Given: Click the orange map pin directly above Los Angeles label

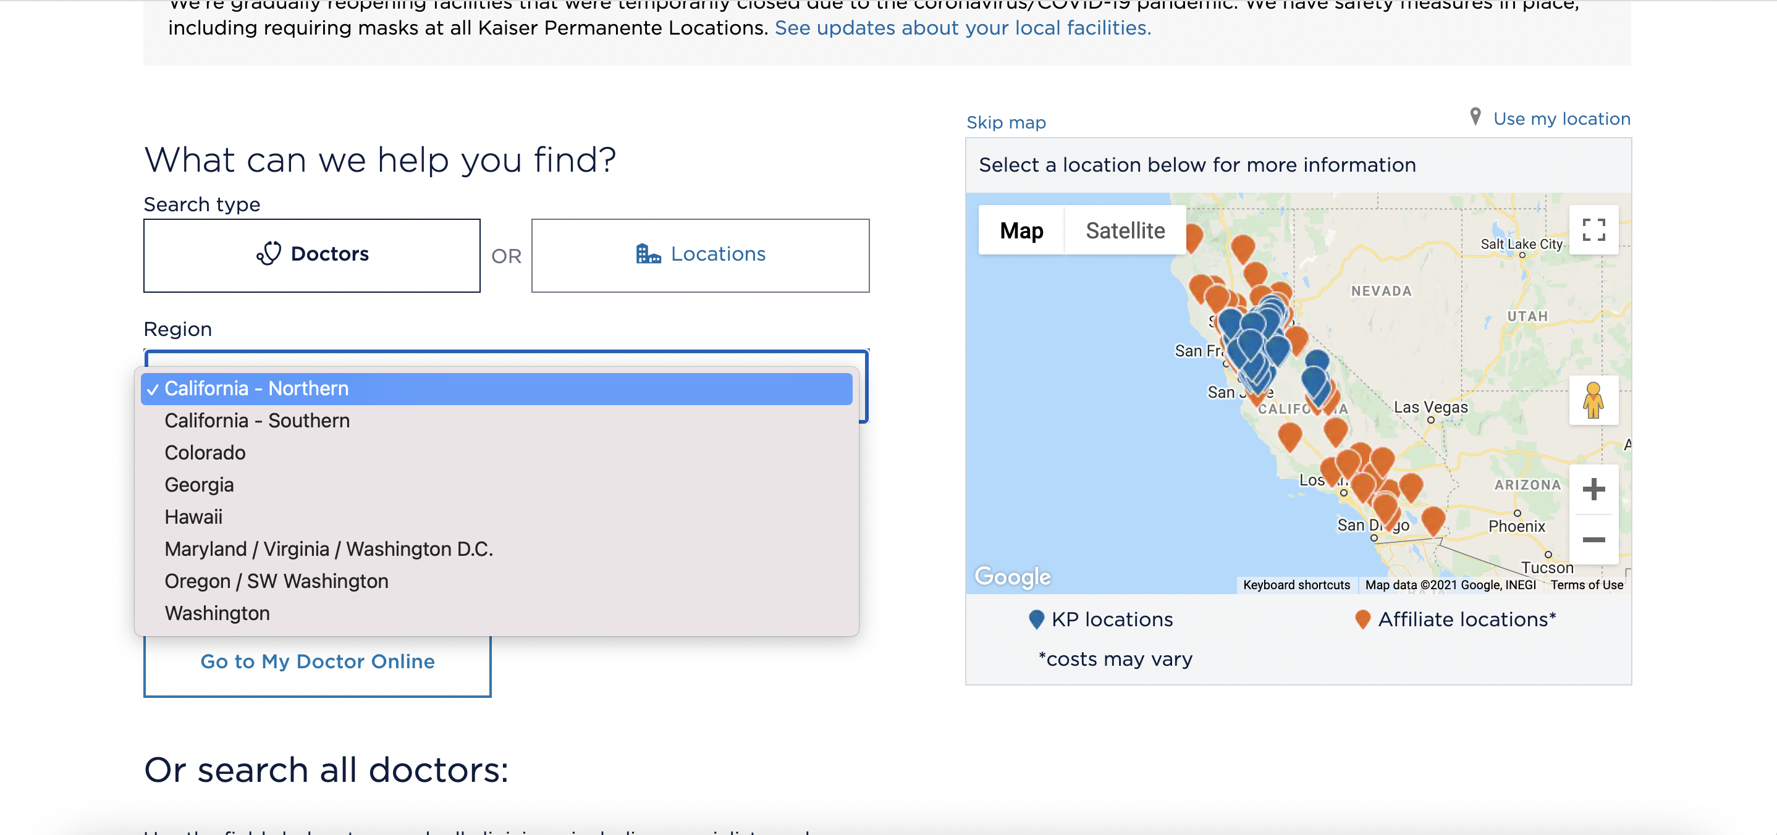Looking at the screenshot, I should coord(1331,471).
